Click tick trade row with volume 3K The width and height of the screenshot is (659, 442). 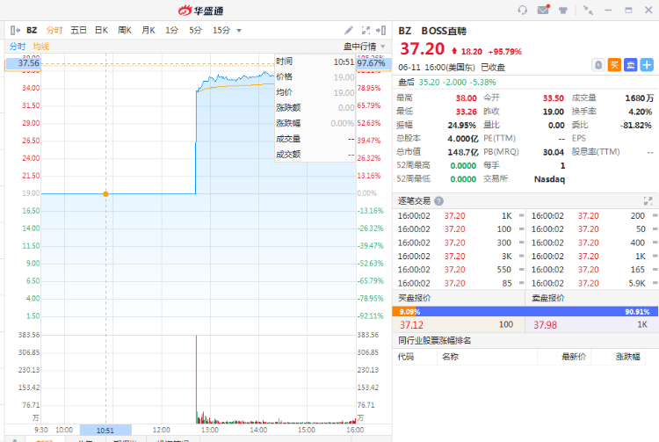(460, 257)
